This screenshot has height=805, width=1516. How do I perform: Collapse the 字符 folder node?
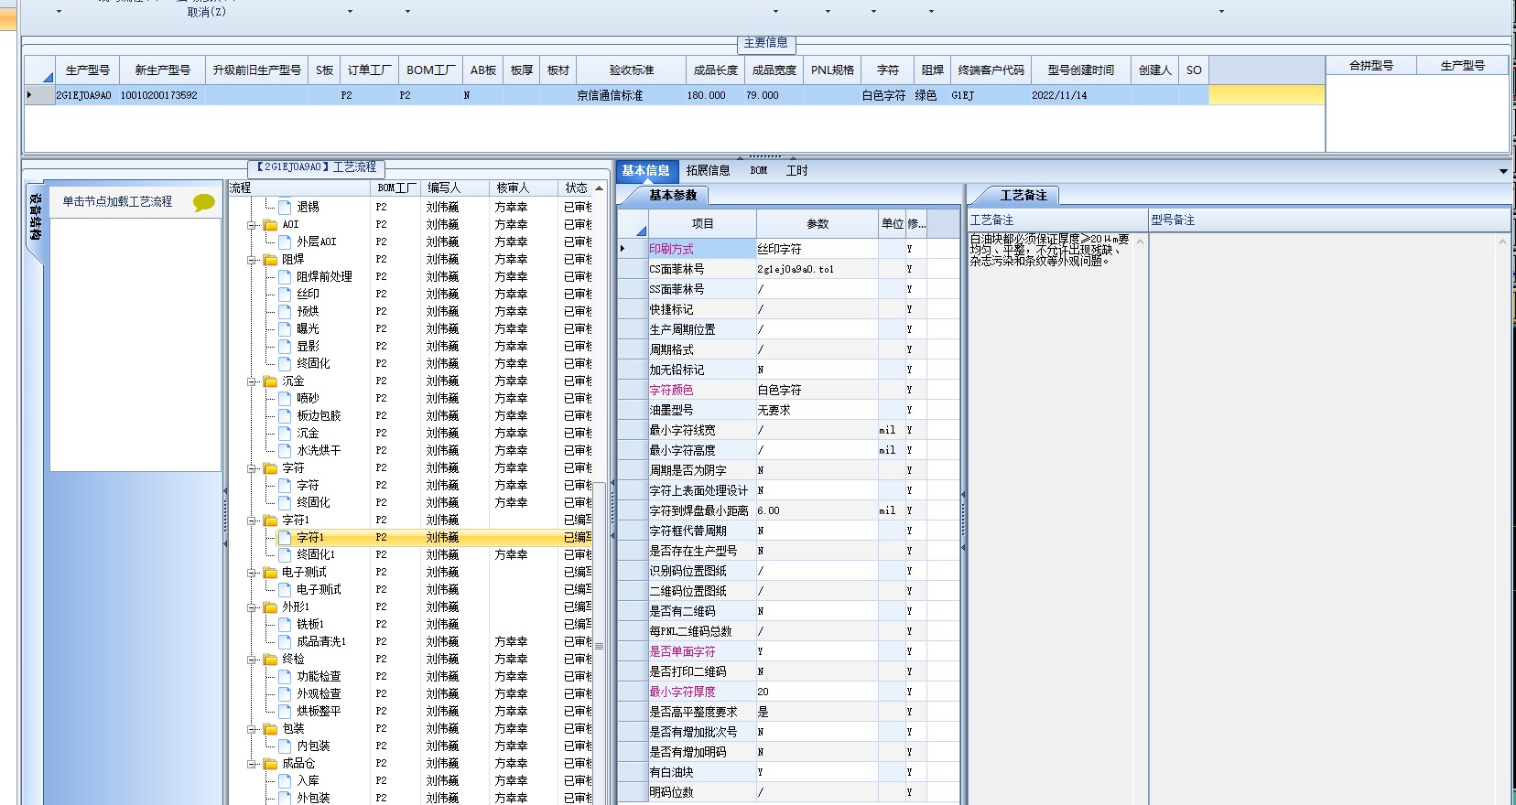click(252, 467)
